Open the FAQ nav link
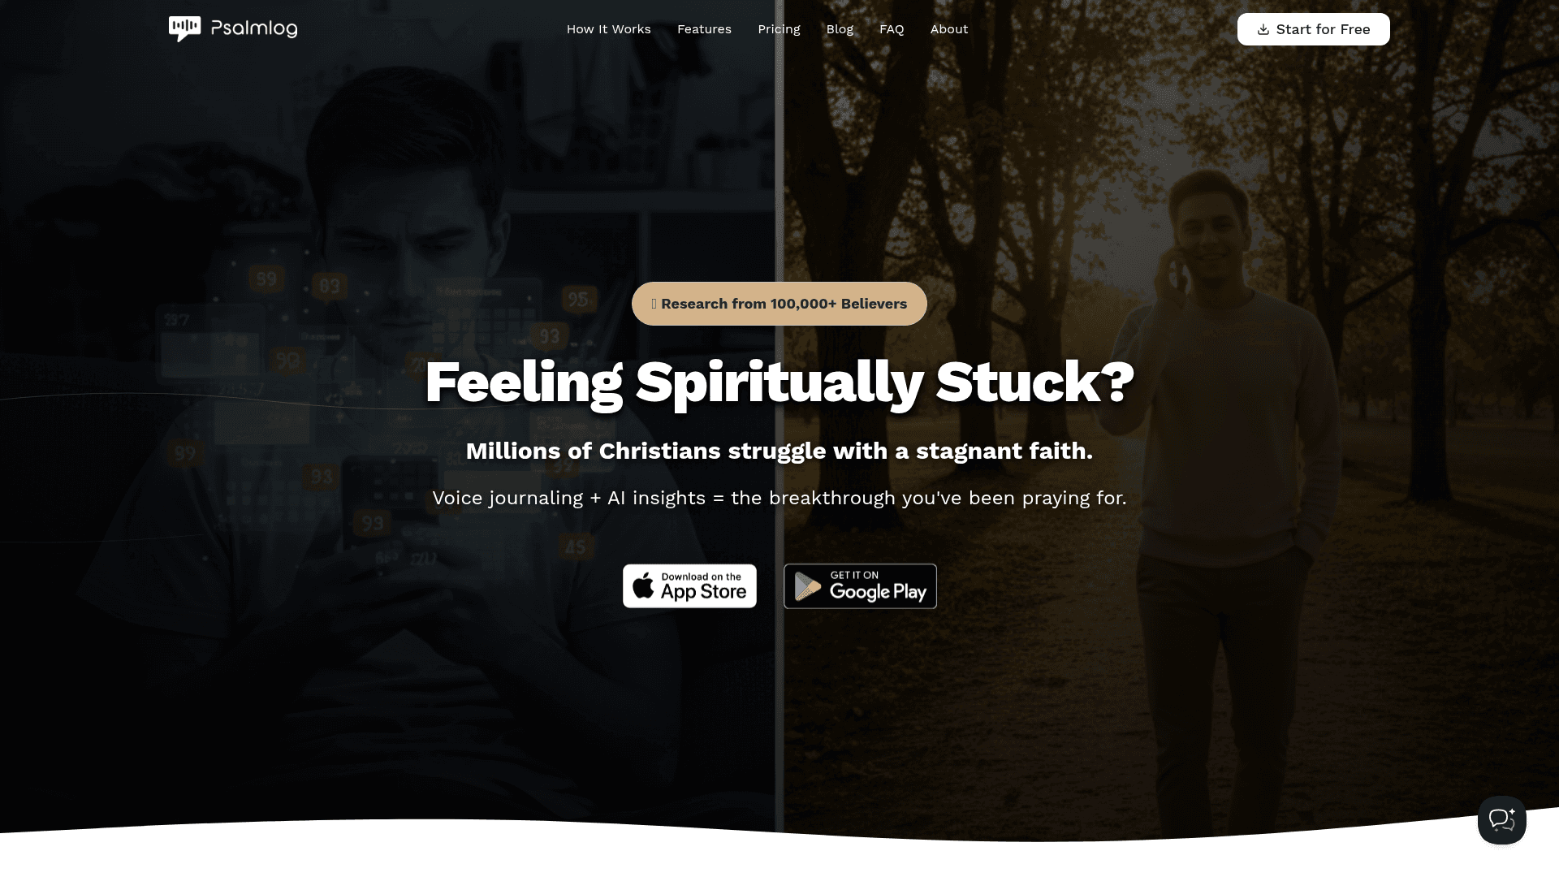This screenshot has width=1559, height=877. point(892,29)
